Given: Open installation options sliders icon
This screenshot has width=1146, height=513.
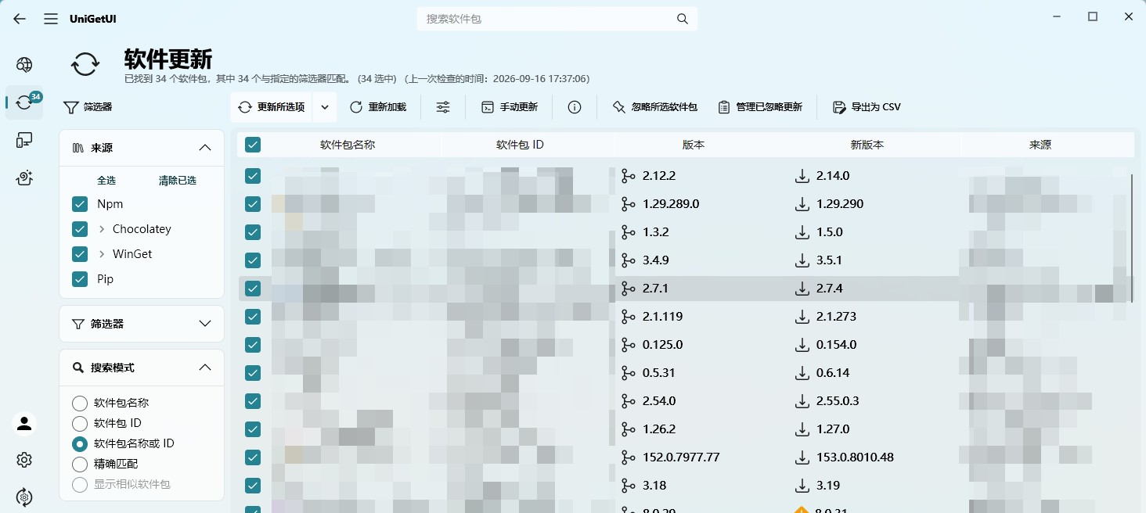Looking at the screenshot, I should coord(443,107).
